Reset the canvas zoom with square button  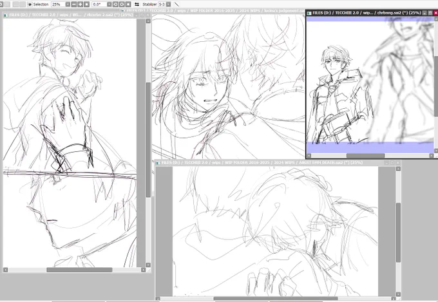tap(86, 5)
